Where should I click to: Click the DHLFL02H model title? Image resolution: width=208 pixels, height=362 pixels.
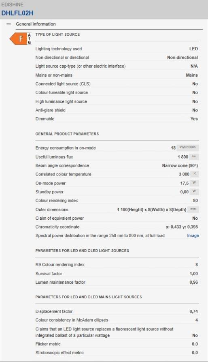tap(17, 13)
